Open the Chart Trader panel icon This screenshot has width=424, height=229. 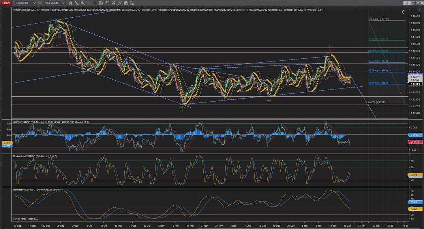point(107,3)
